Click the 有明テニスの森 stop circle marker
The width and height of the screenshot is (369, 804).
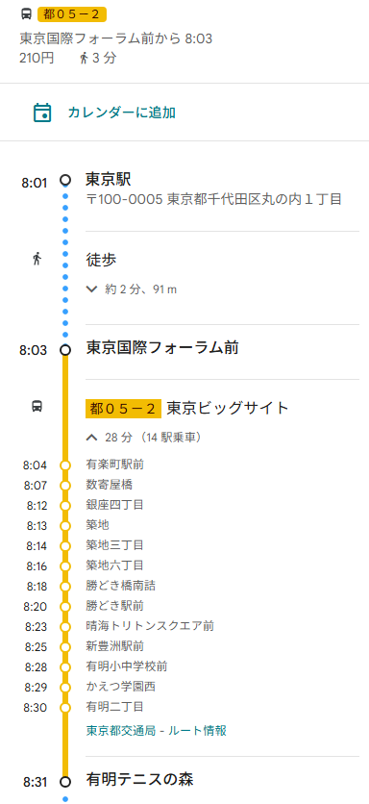tap(65, 782)
